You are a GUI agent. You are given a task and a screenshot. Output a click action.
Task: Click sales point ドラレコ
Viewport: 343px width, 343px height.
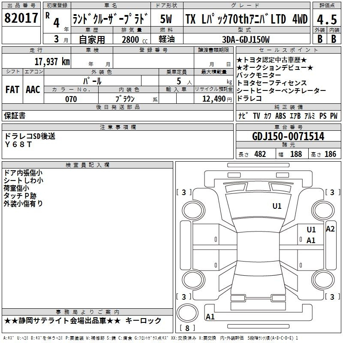point(249,99)
